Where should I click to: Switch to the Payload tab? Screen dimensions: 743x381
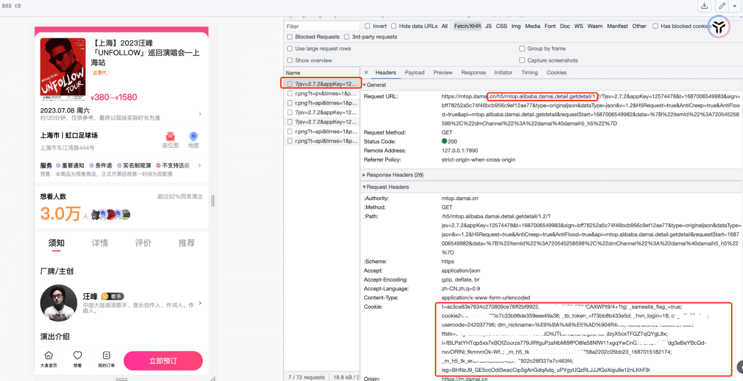(414, 72)
